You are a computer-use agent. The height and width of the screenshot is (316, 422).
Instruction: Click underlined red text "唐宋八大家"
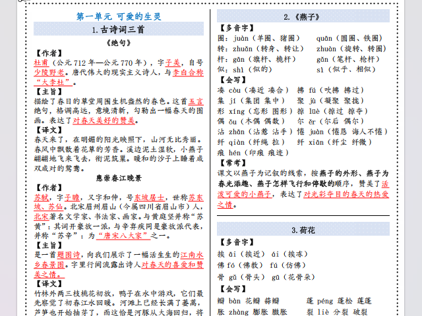tap(123, 236)
